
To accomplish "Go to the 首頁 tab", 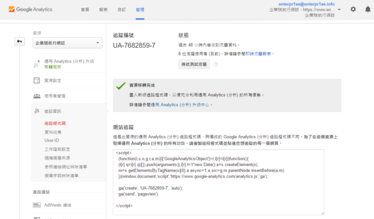I will (x=85, y=10).
